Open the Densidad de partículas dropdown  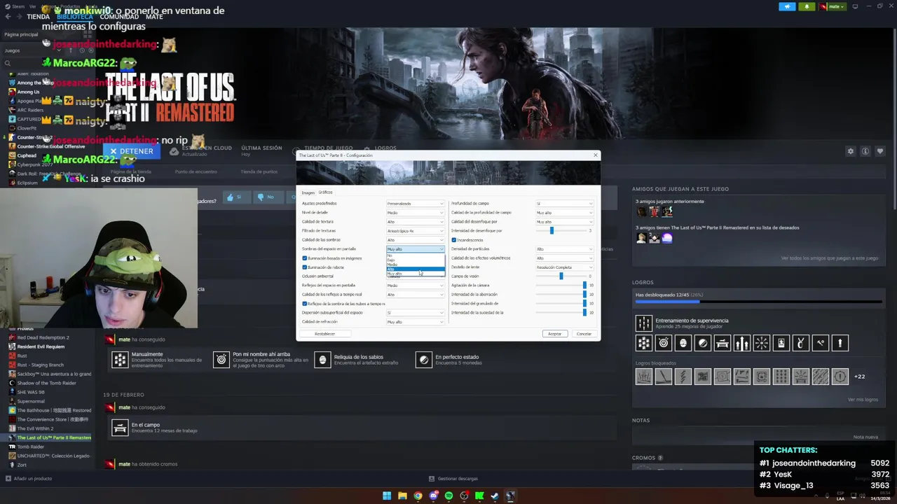point(565,249)
